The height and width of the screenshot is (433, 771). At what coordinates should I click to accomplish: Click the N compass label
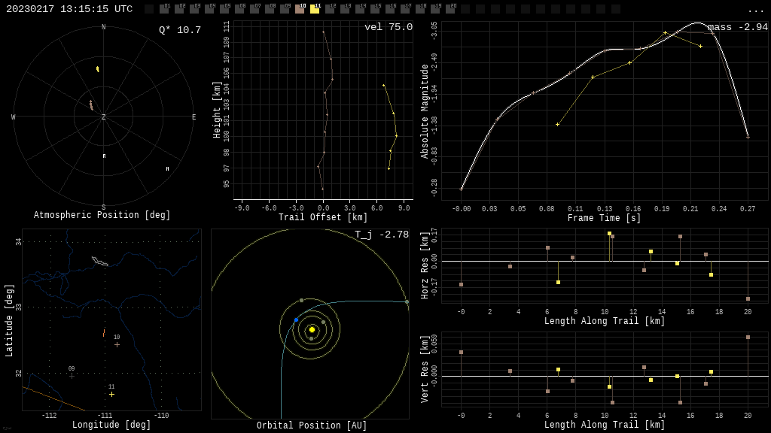(x=103, y=27)
